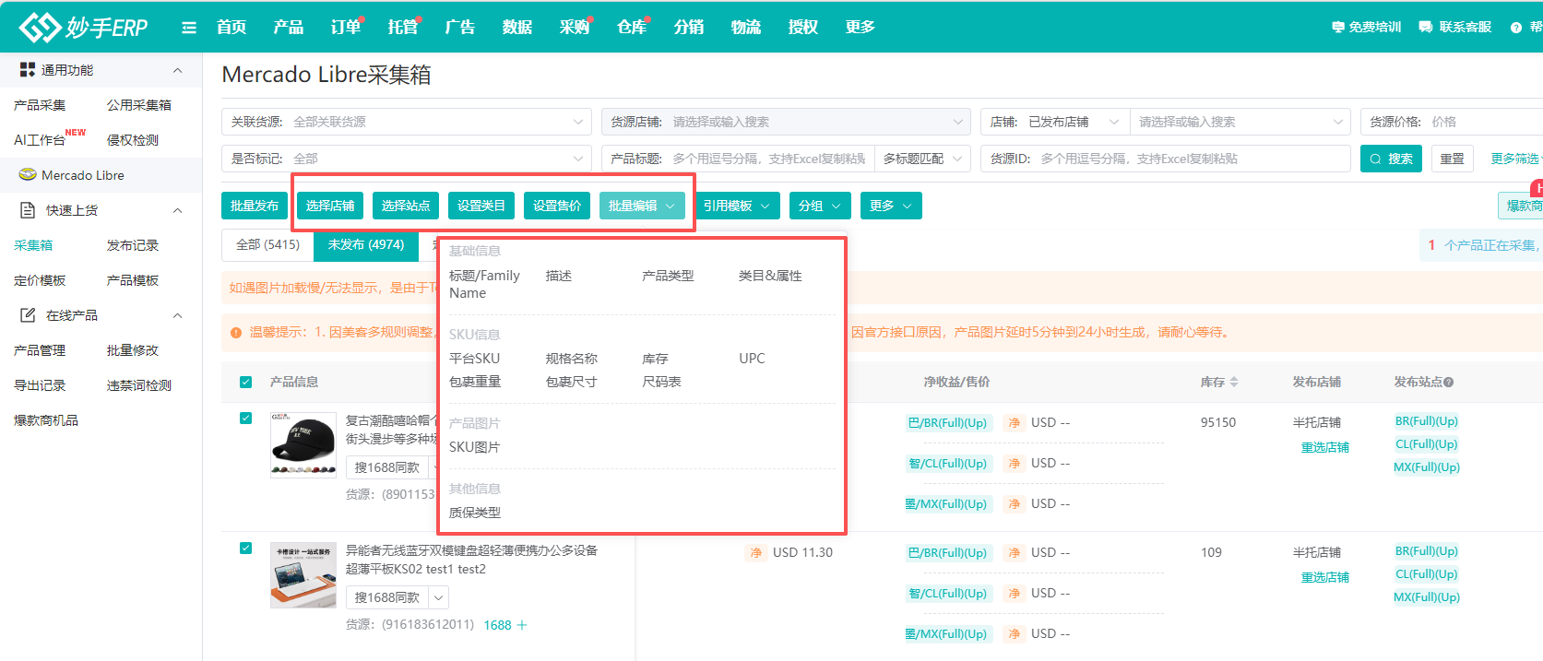This screenshot has height=661, width=1543.
Task: Open the 首页 top menu
Action: (231, 28)
